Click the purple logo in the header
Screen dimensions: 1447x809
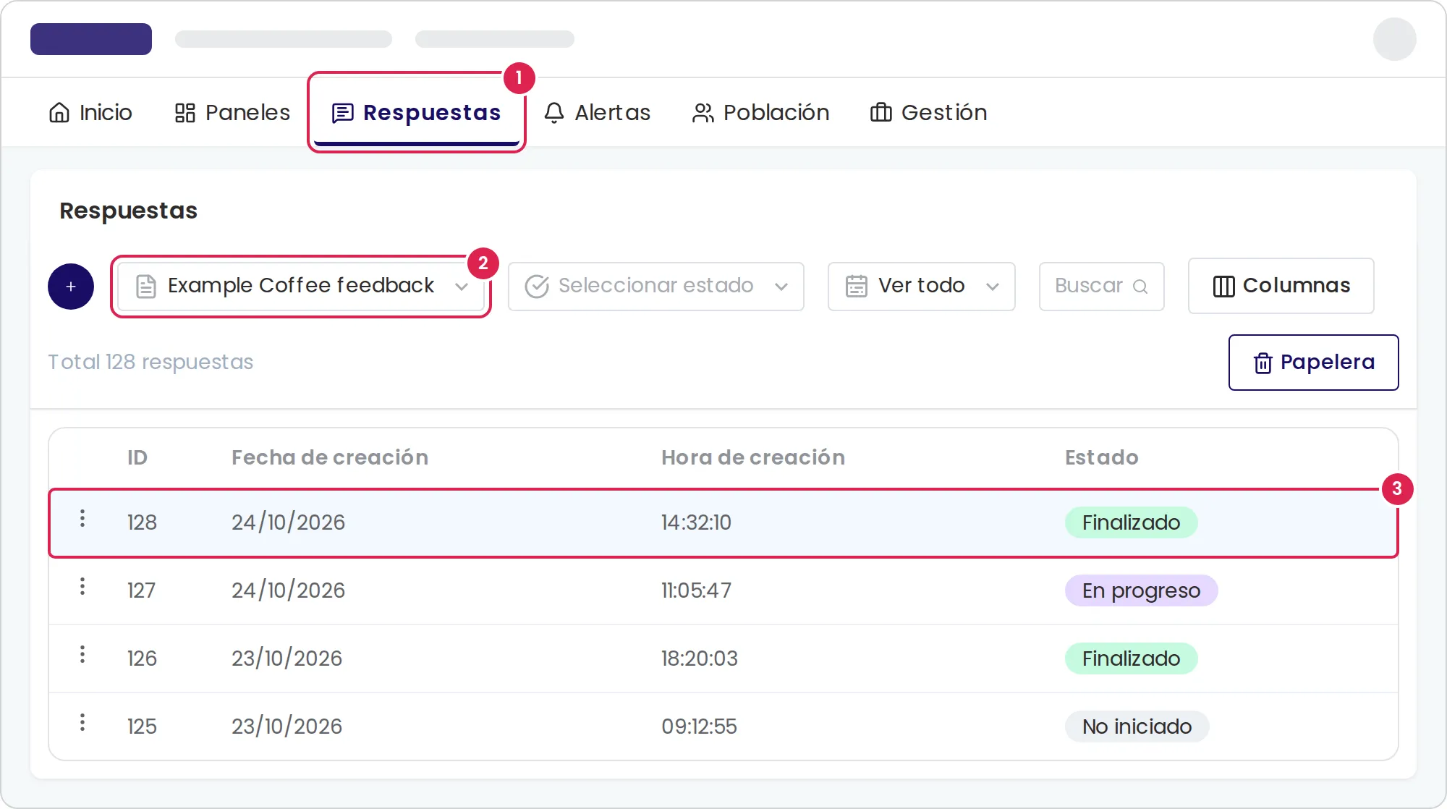91,39
